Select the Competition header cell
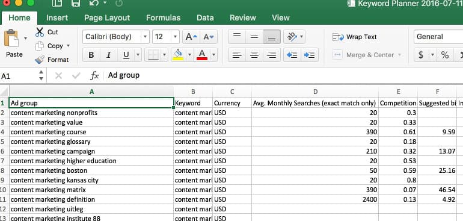This screenshot has height=221, width=463. pos(398,103)
